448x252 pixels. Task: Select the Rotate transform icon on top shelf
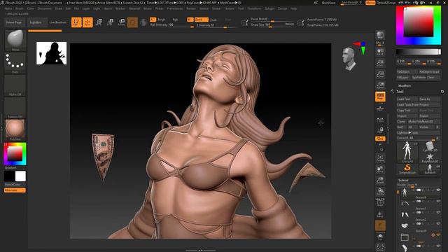coord(121,22)
